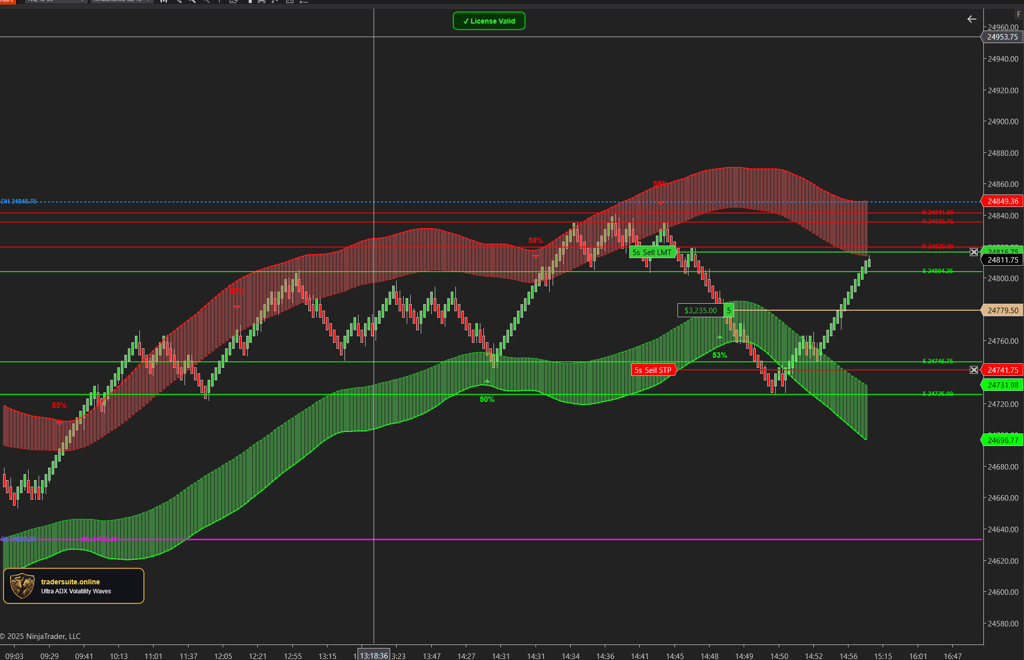1024x660 pixels.
Task: Click the 13:18:36 crosshair time label
Action: (374, 655)
